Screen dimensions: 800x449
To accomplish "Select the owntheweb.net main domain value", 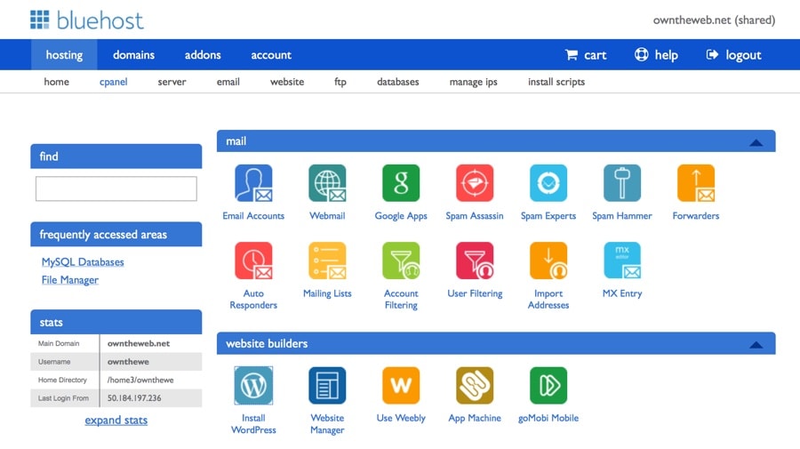I will tap(139, 343).
